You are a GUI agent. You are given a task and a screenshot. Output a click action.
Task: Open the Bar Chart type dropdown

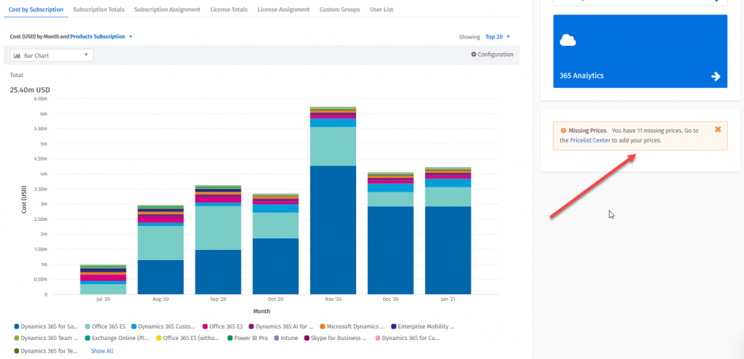(x=52, y=55)
